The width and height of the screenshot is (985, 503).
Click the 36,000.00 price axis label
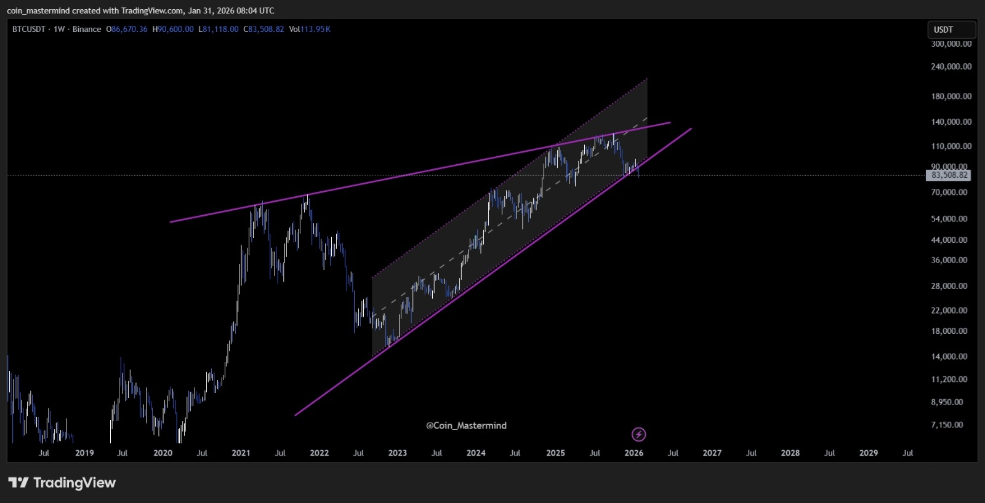tap(949, 260)
